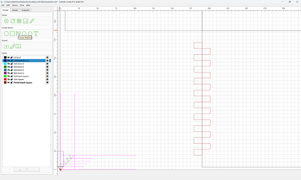Open the Design Library book icon

click(18, 46)
